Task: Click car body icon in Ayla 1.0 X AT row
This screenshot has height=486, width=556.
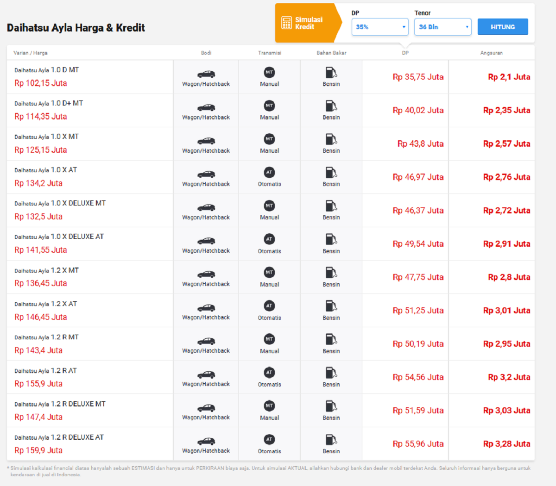Action: 206,174
